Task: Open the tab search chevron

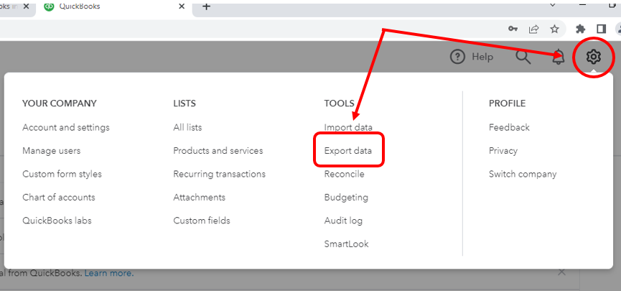Action: pos(553,5)
